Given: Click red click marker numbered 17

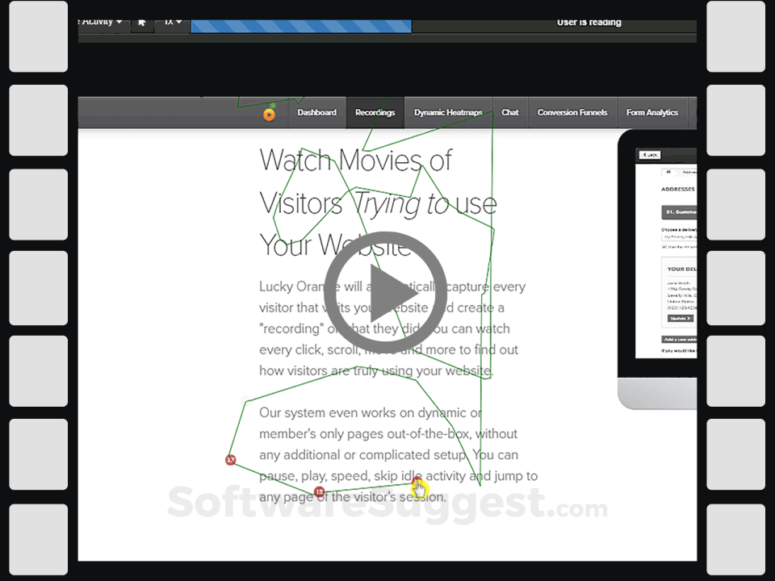Looking at the screenshot, I should coord(231,460).
